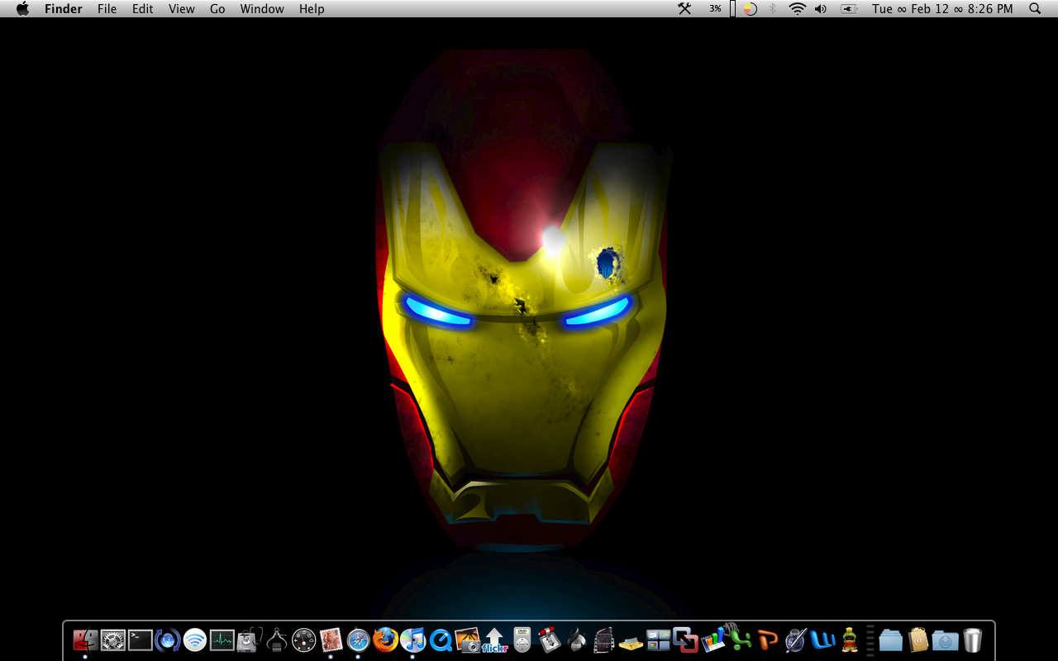This screenshot has width=1058, height=661.
Task: Launch Firefox from the Dock
Action: tap(385, 640)
